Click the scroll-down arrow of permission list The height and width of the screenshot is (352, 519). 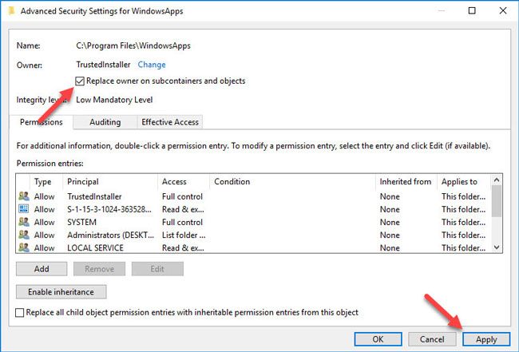(x=497, y=247)
